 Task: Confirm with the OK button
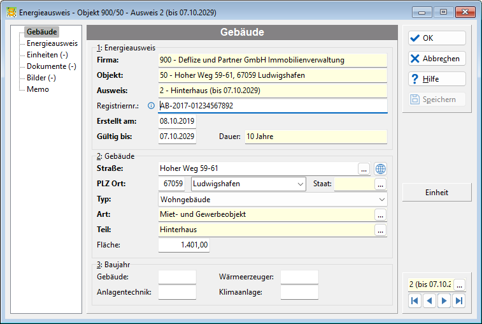(x=437, y=38)
